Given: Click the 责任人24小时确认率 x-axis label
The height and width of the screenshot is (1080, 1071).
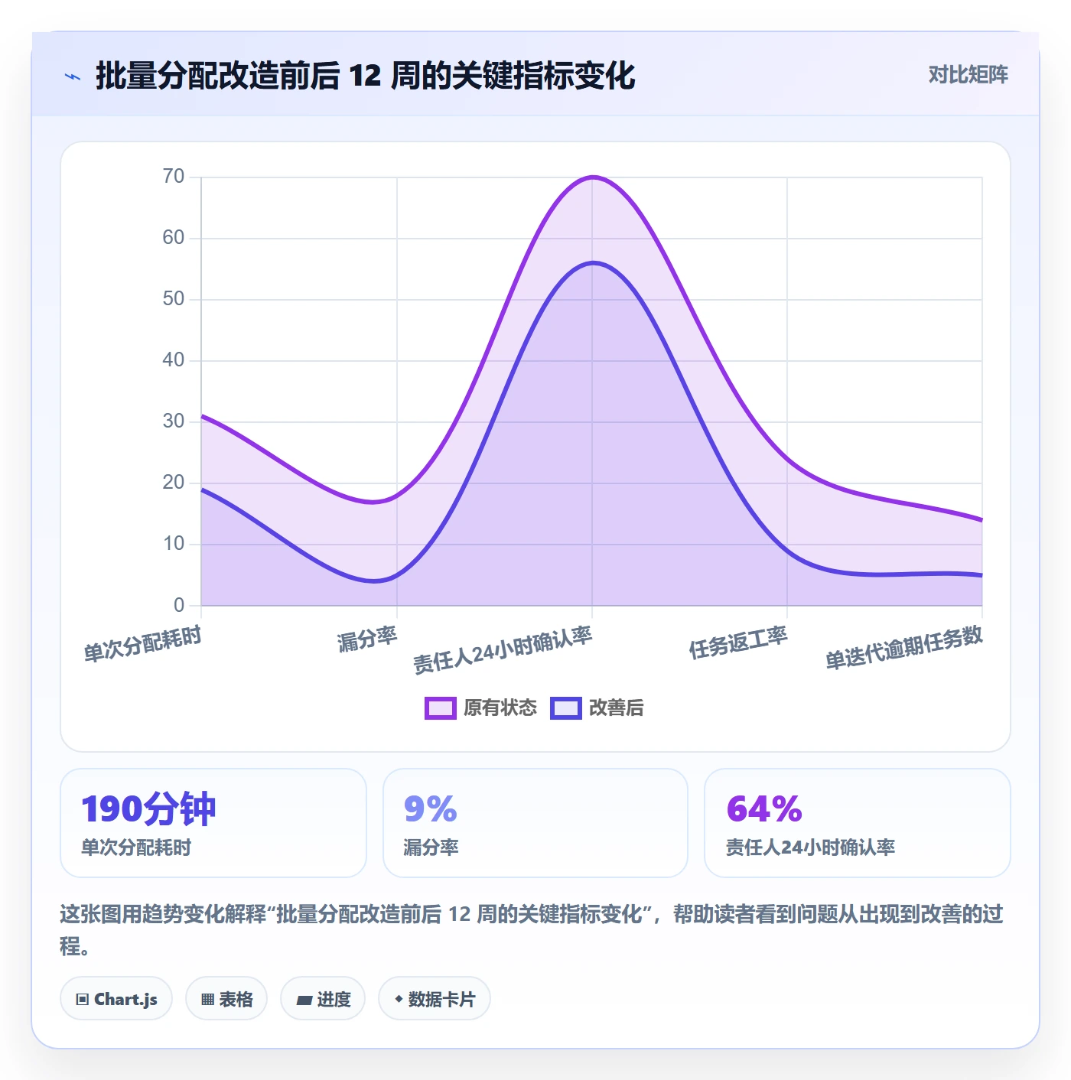Looking at the screenshot, I should click(503, 649).
